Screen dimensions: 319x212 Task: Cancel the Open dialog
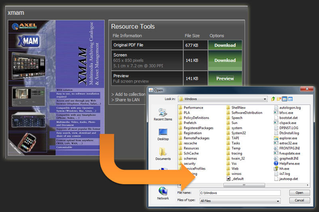tap(299, 200)
